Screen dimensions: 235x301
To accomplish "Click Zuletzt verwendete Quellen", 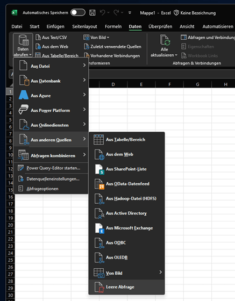I will click(x=113, y=46).
